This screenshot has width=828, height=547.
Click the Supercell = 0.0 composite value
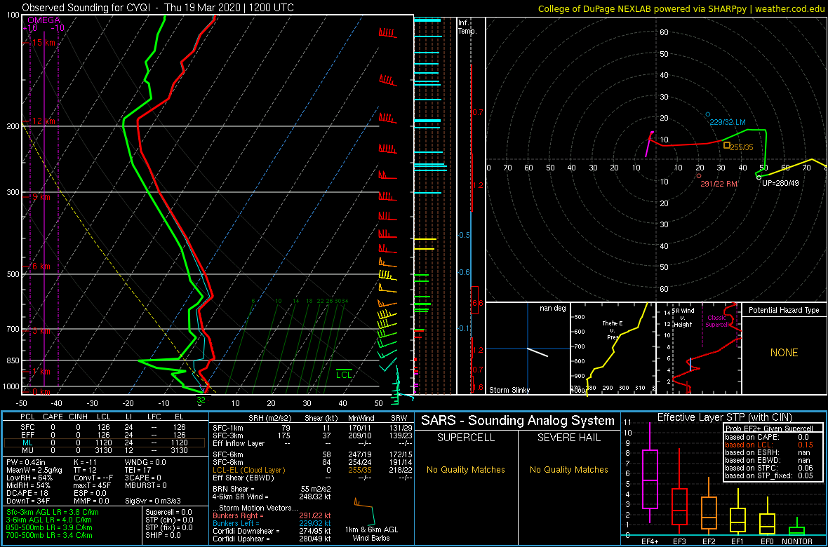[169, 512]
